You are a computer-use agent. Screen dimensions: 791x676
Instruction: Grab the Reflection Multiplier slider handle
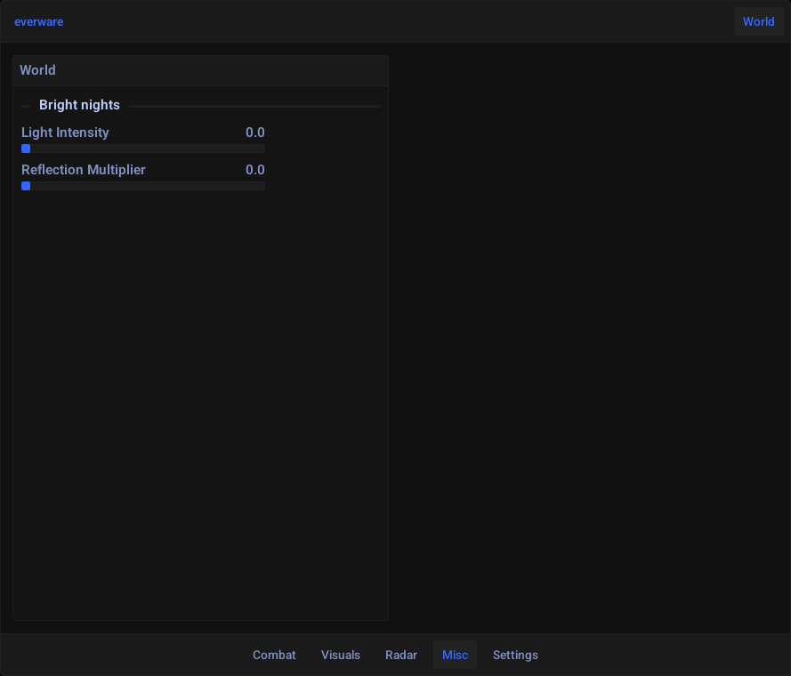[x=26, y=186]
